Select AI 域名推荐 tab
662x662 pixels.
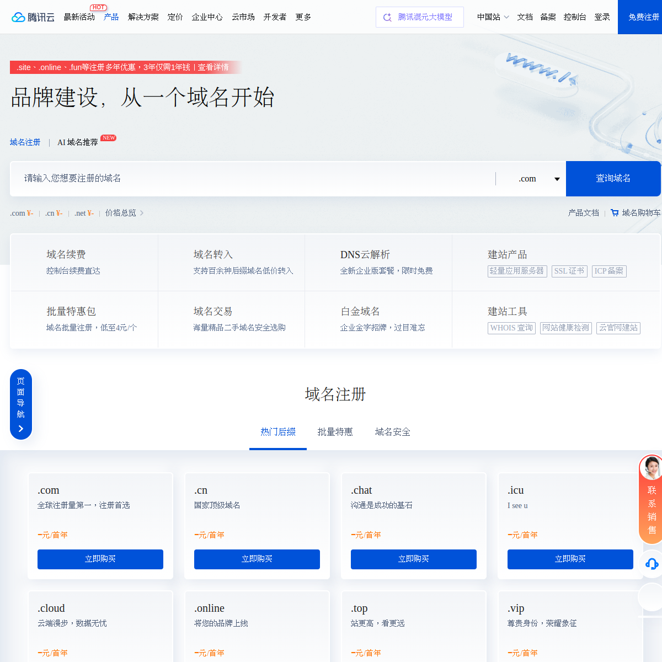[78, 142]
